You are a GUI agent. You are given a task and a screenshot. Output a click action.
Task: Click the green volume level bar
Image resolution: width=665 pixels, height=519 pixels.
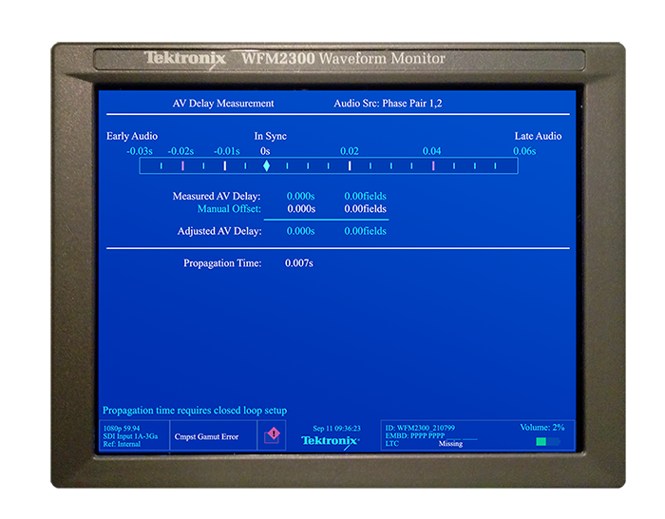tap(541, 442)
